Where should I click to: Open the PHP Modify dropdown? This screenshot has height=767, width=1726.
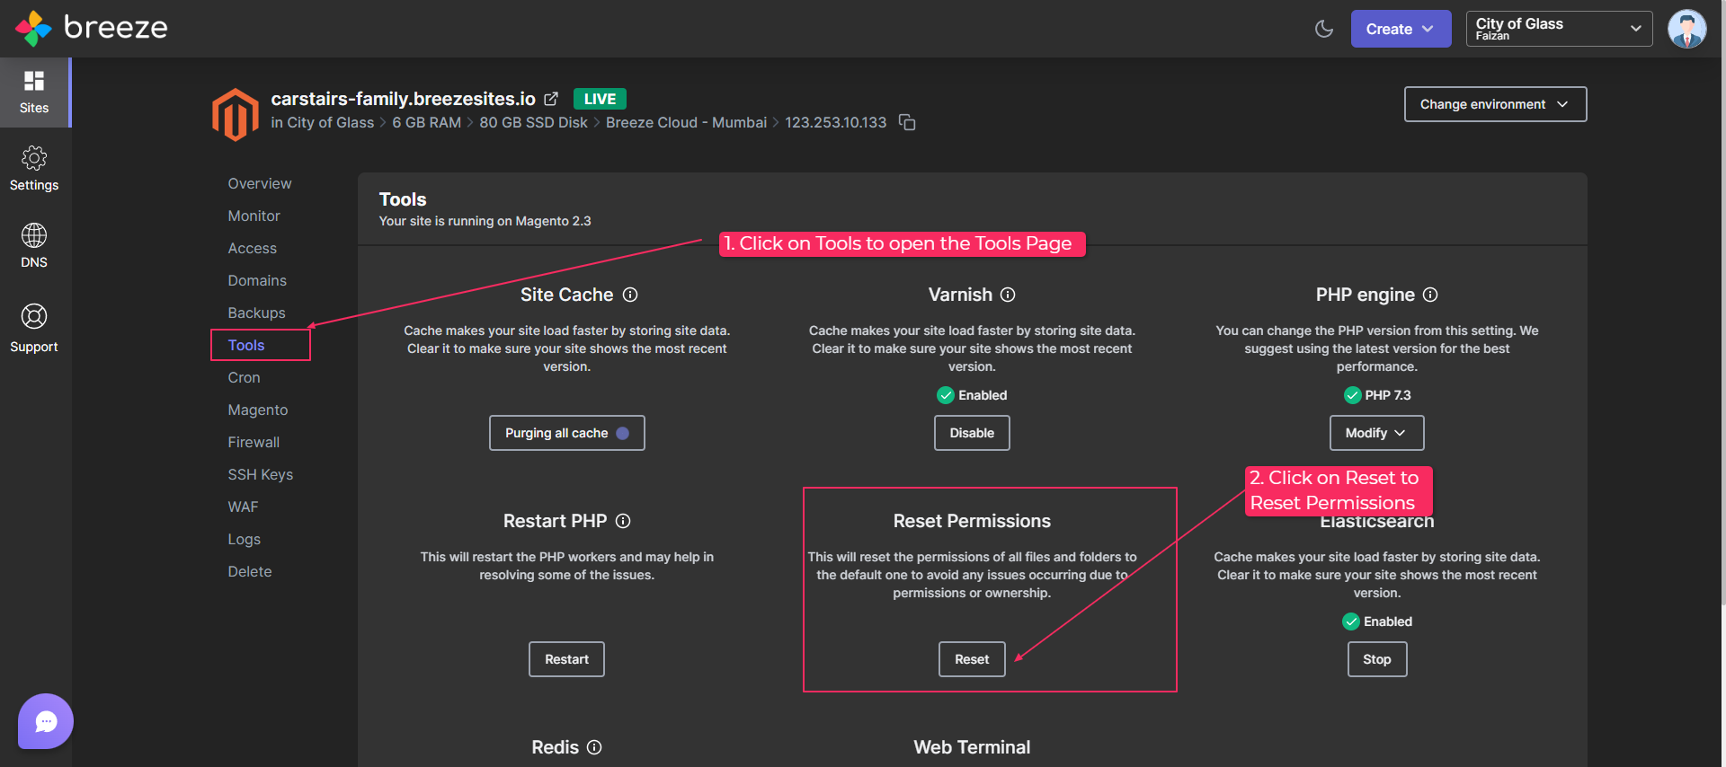[x=1376, y=433]
